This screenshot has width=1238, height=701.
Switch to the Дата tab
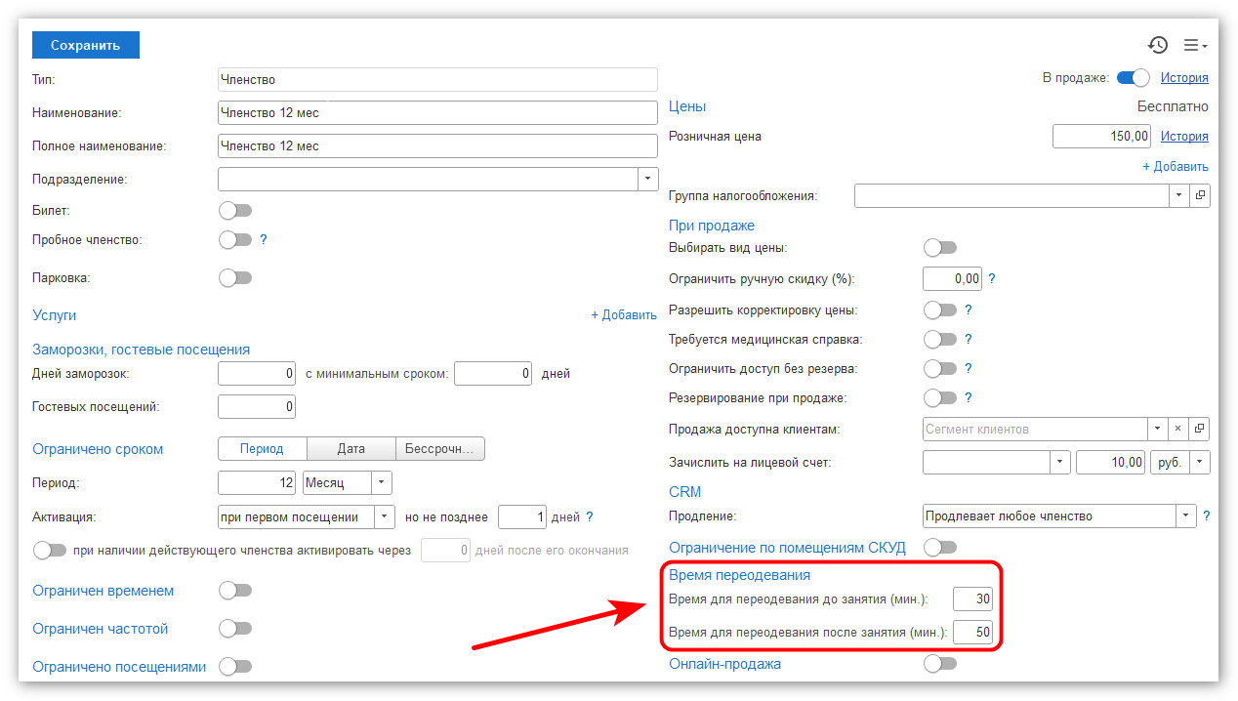click(x=351, y=449)
